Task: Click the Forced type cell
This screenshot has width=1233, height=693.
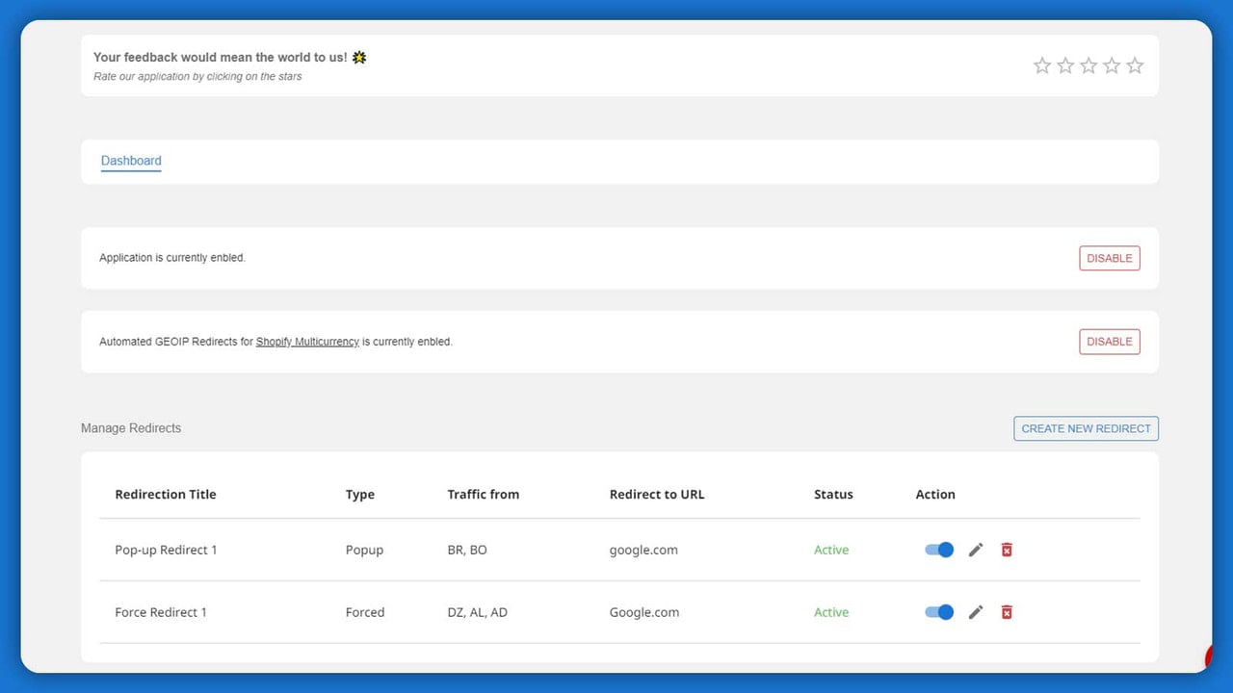Action: 365,612
